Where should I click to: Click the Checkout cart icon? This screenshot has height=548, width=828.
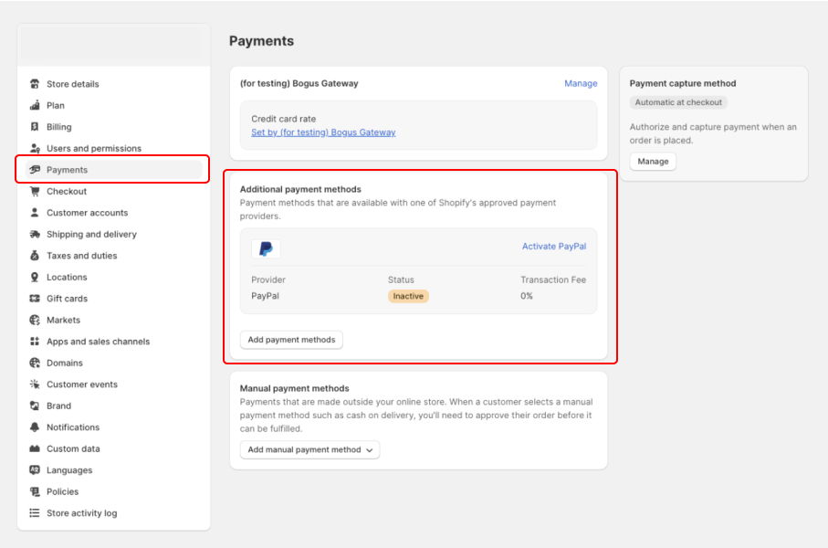point(35,191)
